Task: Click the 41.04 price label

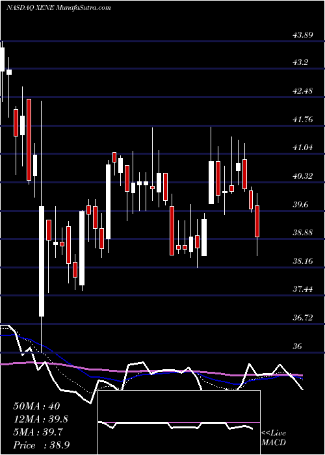Action: (303, 148)
